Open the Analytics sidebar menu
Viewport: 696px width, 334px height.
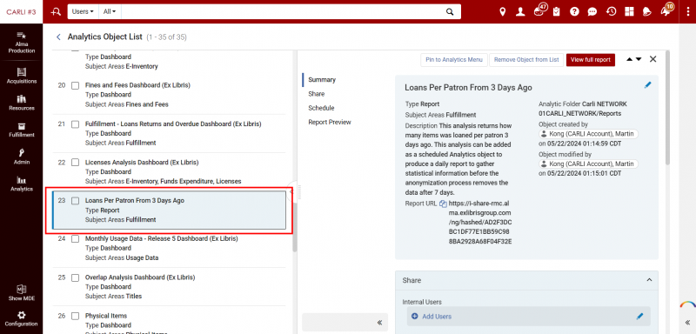21,184
